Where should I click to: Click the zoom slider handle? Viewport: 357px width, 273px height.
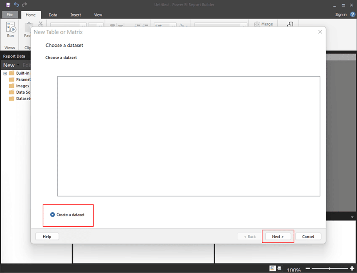[330, 268]
